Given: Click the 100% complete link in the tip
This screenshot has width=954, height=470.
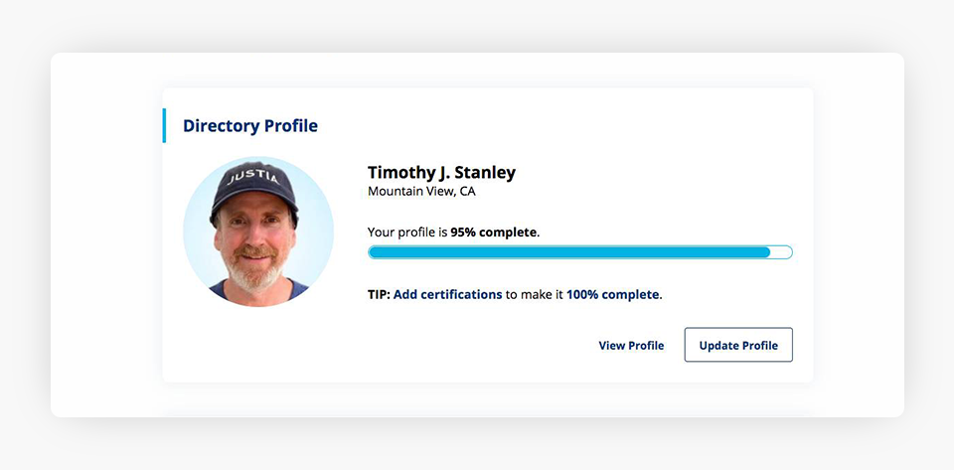Looking at the screenshot, I should point(613,294).
